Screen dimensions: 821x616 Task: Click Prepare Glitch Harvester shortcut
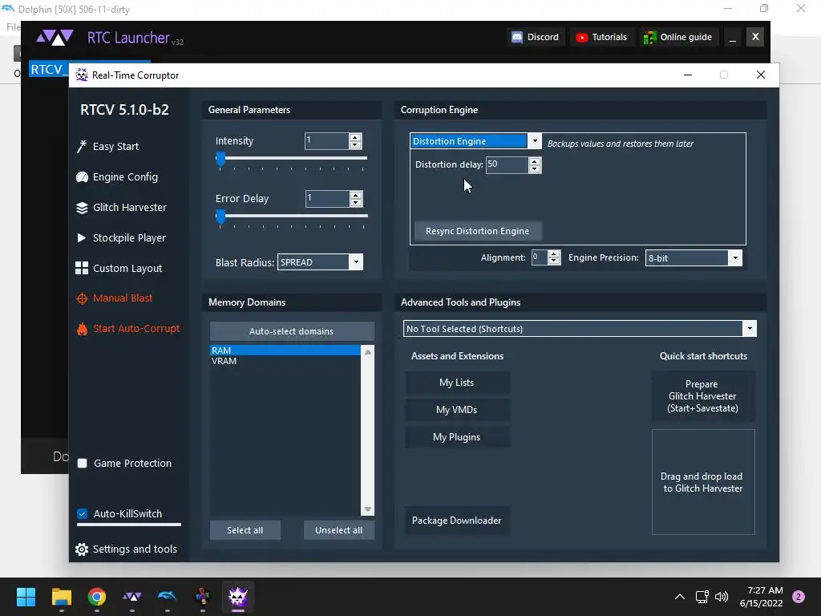[702, 396]
